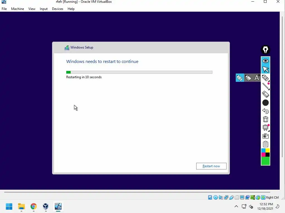
Task: Select the pencil tool in flyout
Action: (x=240, y=78)
